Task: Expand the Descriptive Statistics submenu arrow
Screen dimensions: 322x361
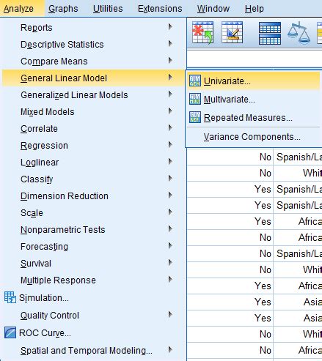Action: (x=170, y=44)
